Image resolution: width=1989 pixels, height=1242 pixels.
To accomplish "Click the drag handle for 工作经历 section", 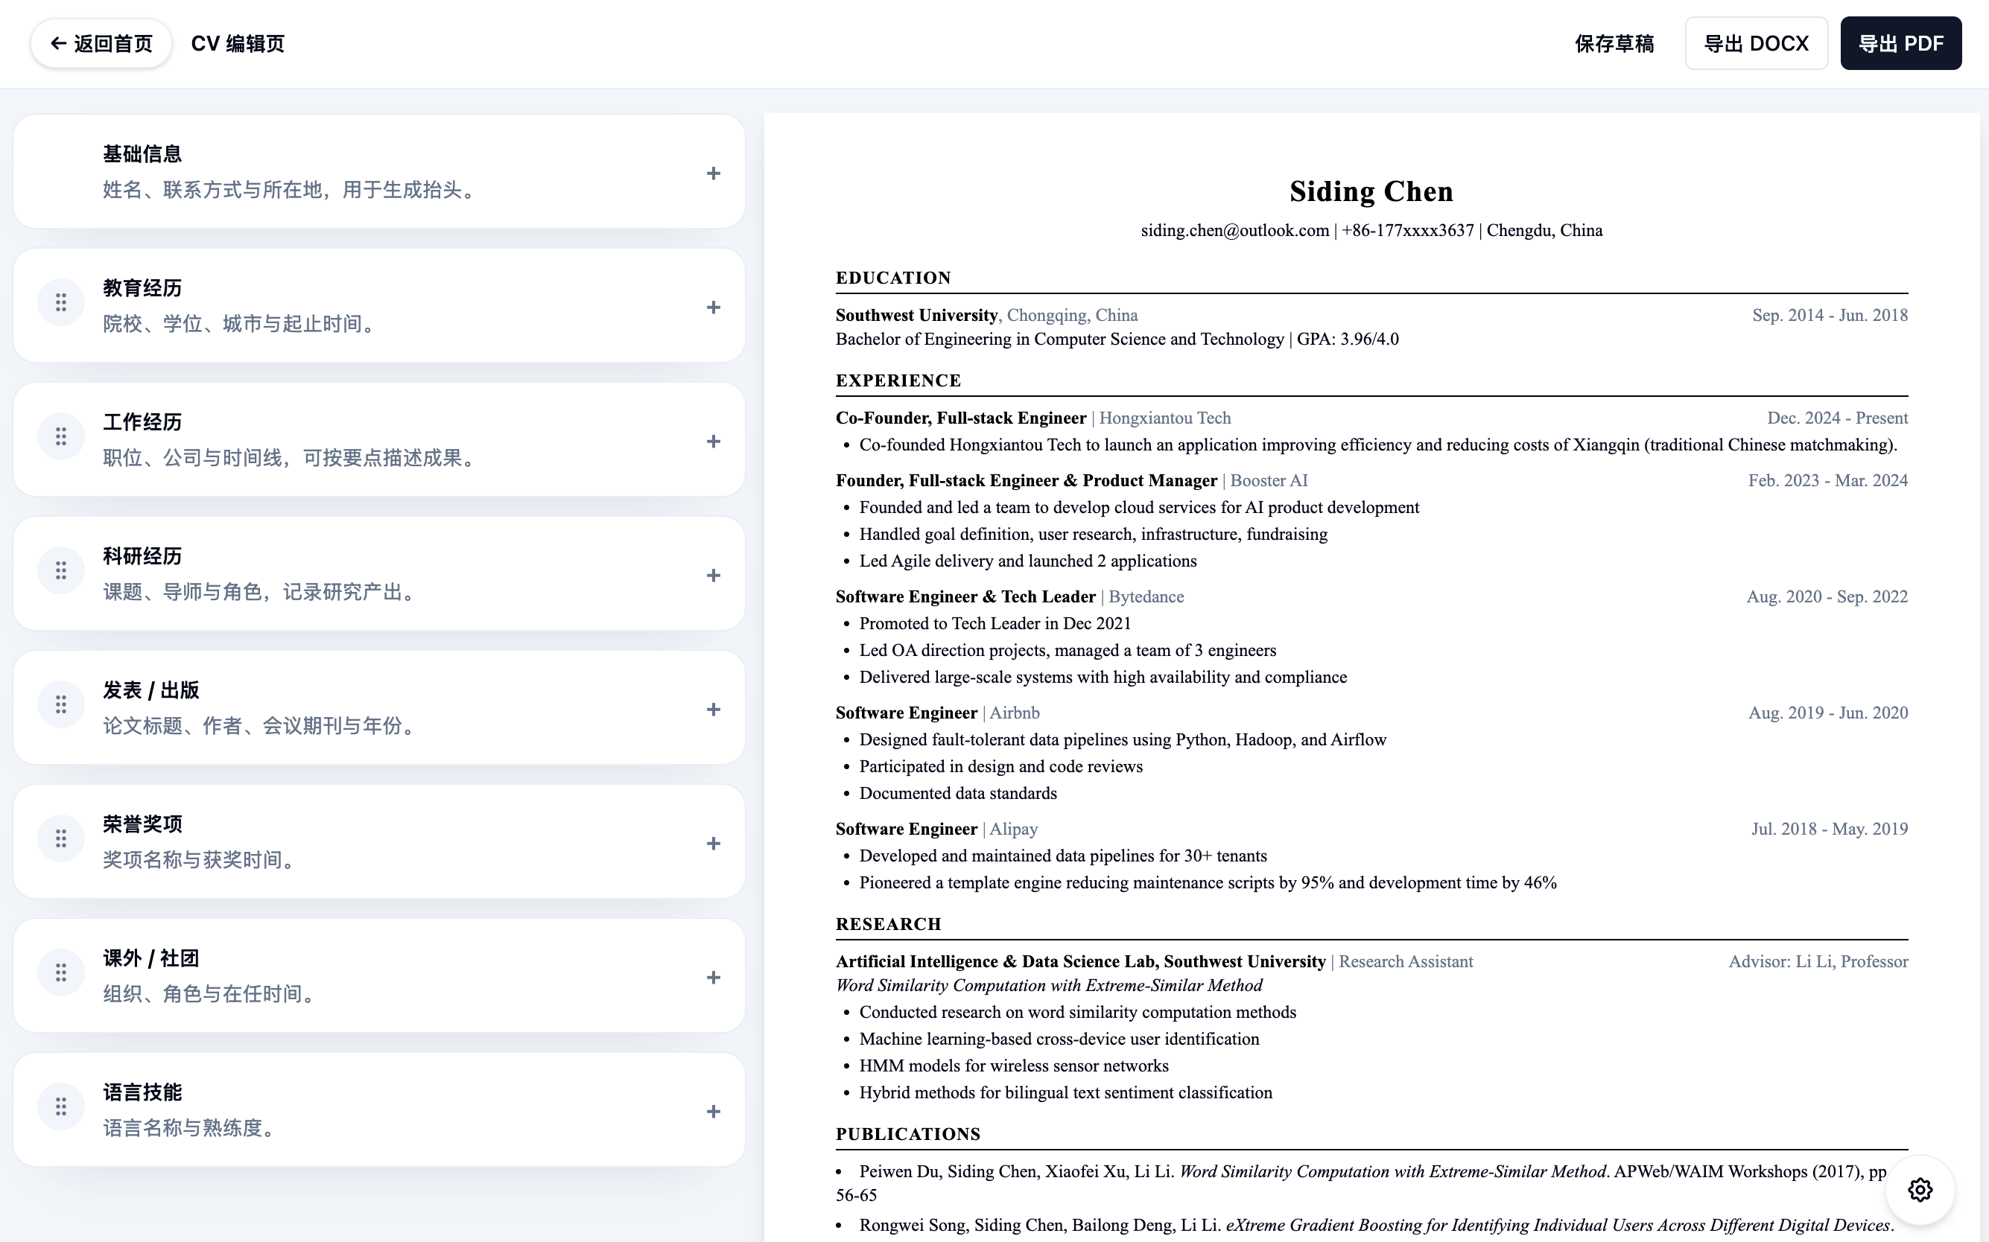I will point(61,437).
